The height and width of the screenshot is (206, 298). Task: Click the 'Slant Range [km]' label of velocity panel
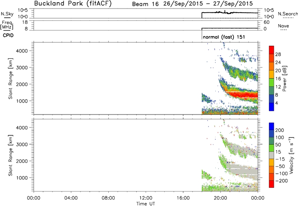[x=10, y=155]
